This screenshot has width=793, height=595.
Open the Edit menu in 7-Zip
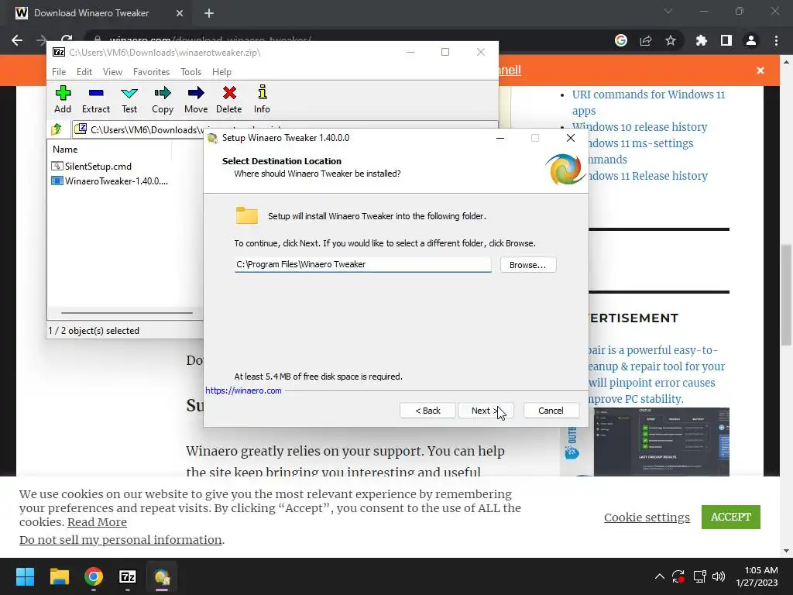[84, 72]
